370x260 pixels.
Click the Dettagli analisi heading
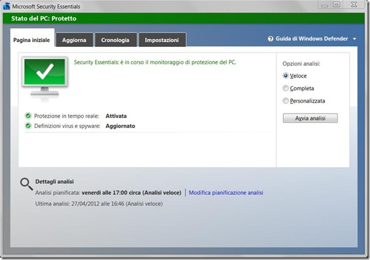54,181
